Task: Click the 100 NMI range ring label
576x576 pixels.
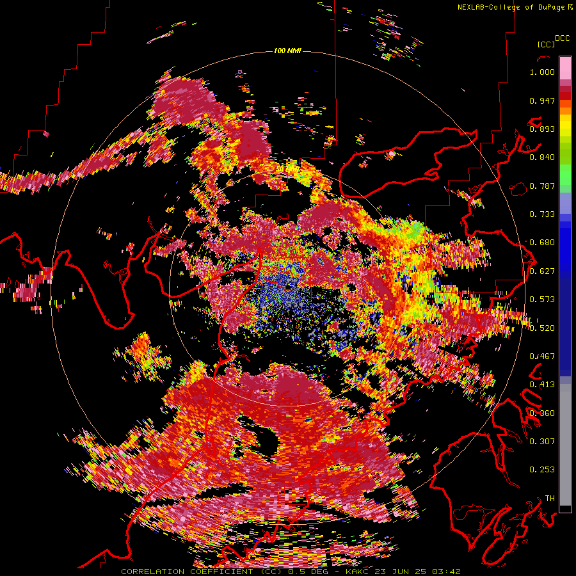Action: pos(287,51)
